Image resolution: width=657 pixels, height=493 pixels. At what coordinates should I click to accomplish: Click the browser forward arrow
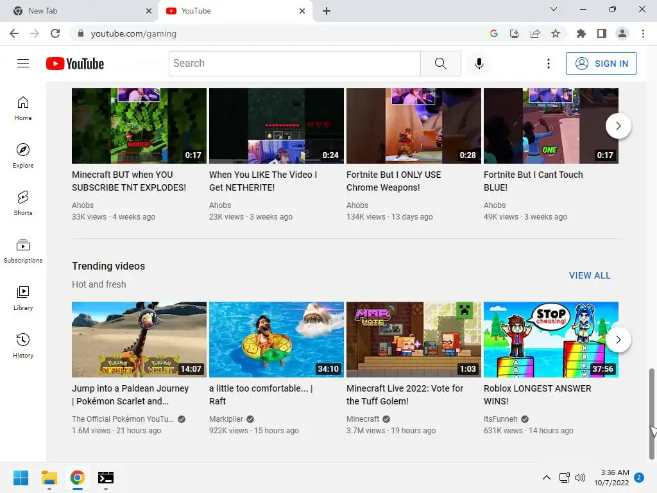point(35,33)
